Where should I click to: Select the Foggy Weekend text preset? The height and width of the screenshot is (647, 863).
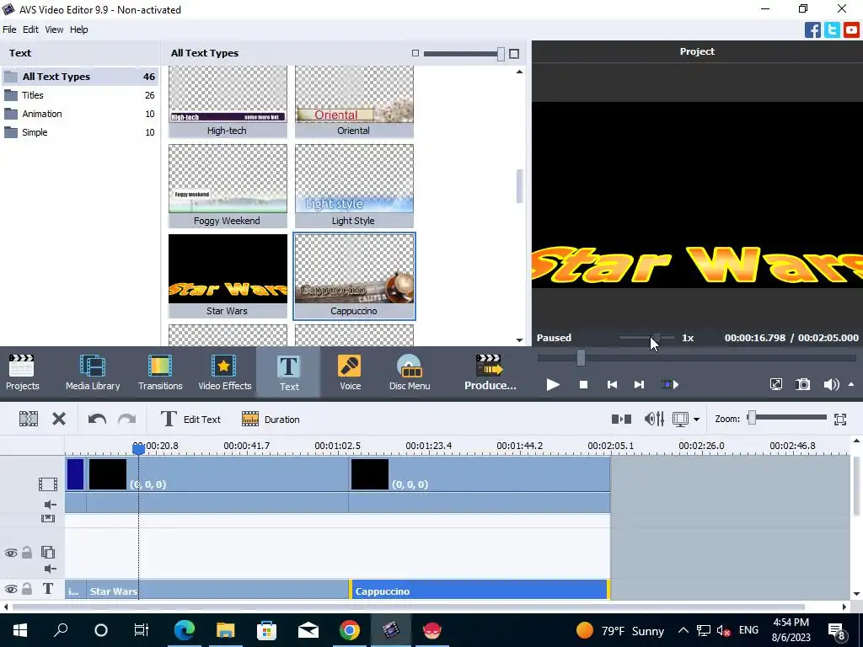[228, 185]
